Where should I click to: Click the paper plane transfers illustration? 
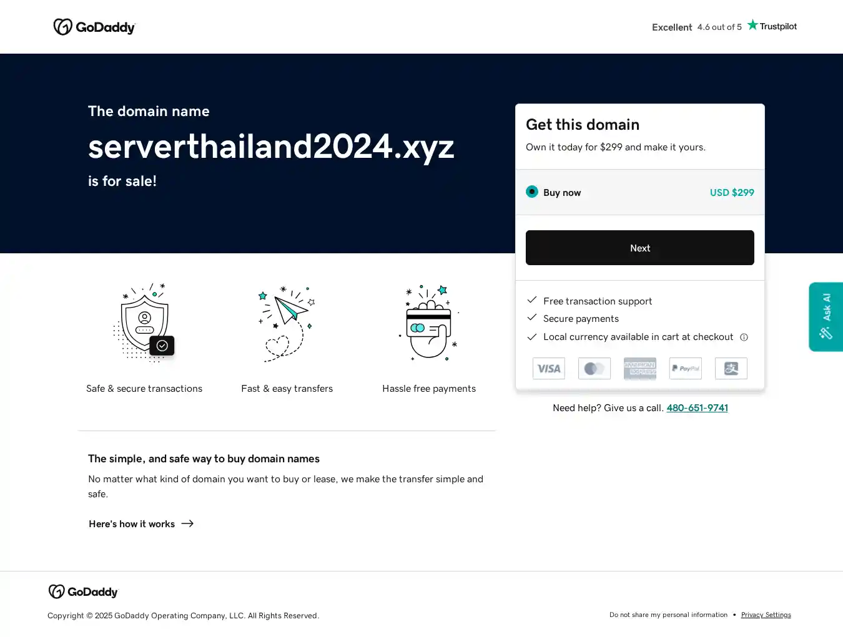(x=287, y=323)
